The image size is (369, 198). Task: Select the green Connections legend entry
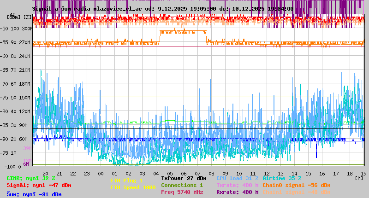coord(182,185)
